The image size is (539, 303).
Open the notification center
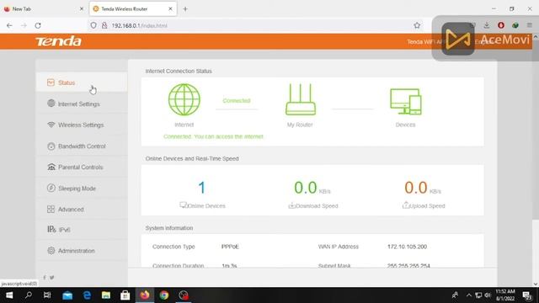[x=527, y=295]
